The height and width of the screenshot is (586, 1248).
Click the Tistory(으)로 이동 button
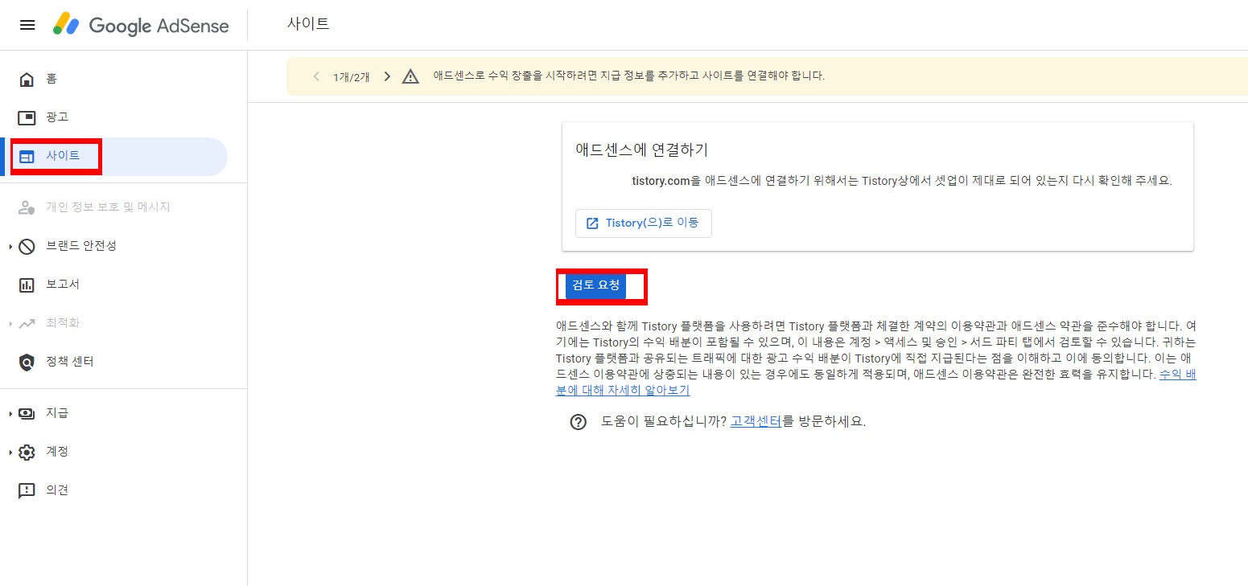644,223
